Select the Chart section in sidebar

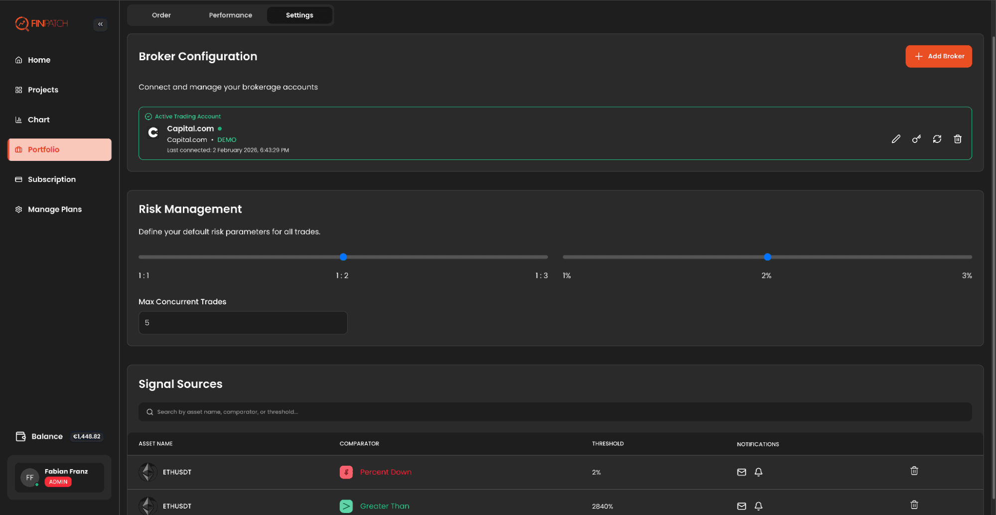pyautogui.click(x=40, y=120)
